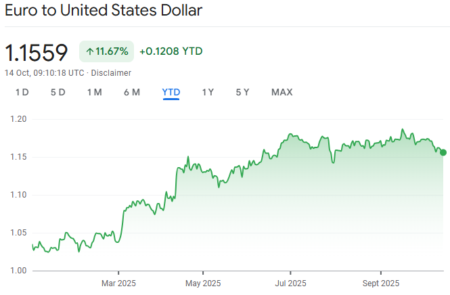Click the green endpoint dot on chart
Viewport: 450px width, 295px height.
point(443,152)
